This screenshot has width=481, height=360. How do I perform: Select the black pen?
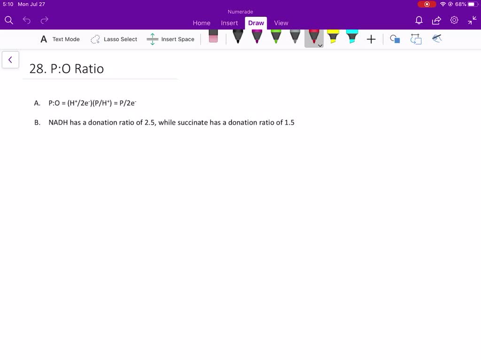[237, 37]
